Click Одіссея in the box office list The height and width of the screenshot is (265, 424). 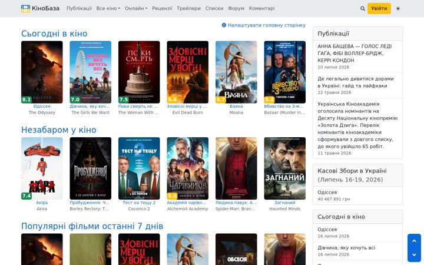click(x=327, y=192)
